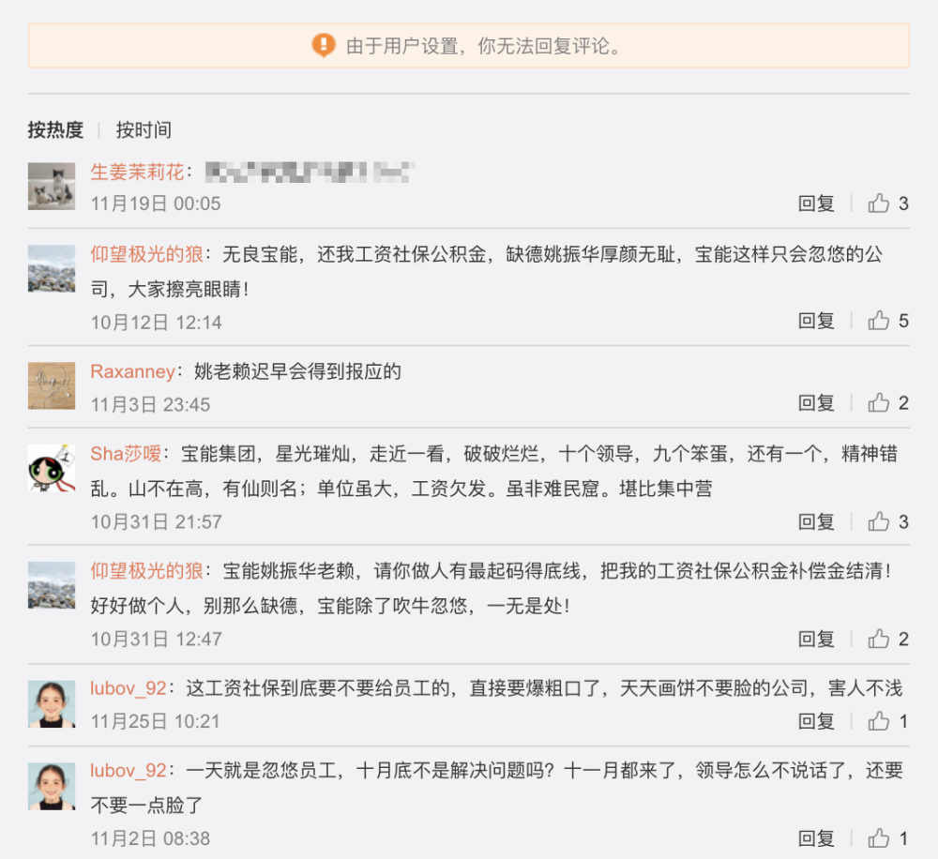Click the timestamp 10月31日 12:47
The image size is (938, 859).
tap(156, 639)
